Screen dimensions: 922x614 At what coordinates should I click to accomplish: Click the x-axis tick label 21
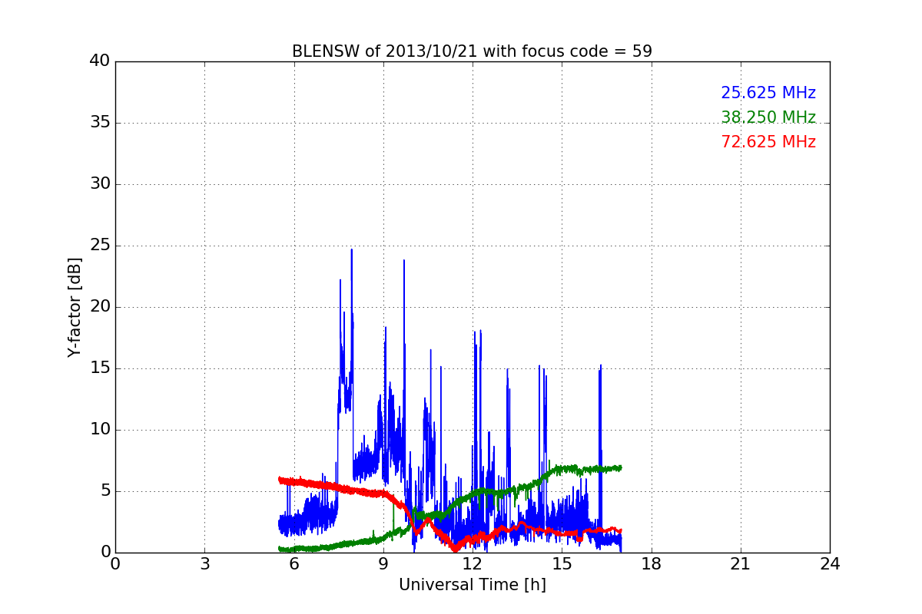point(741,564)
